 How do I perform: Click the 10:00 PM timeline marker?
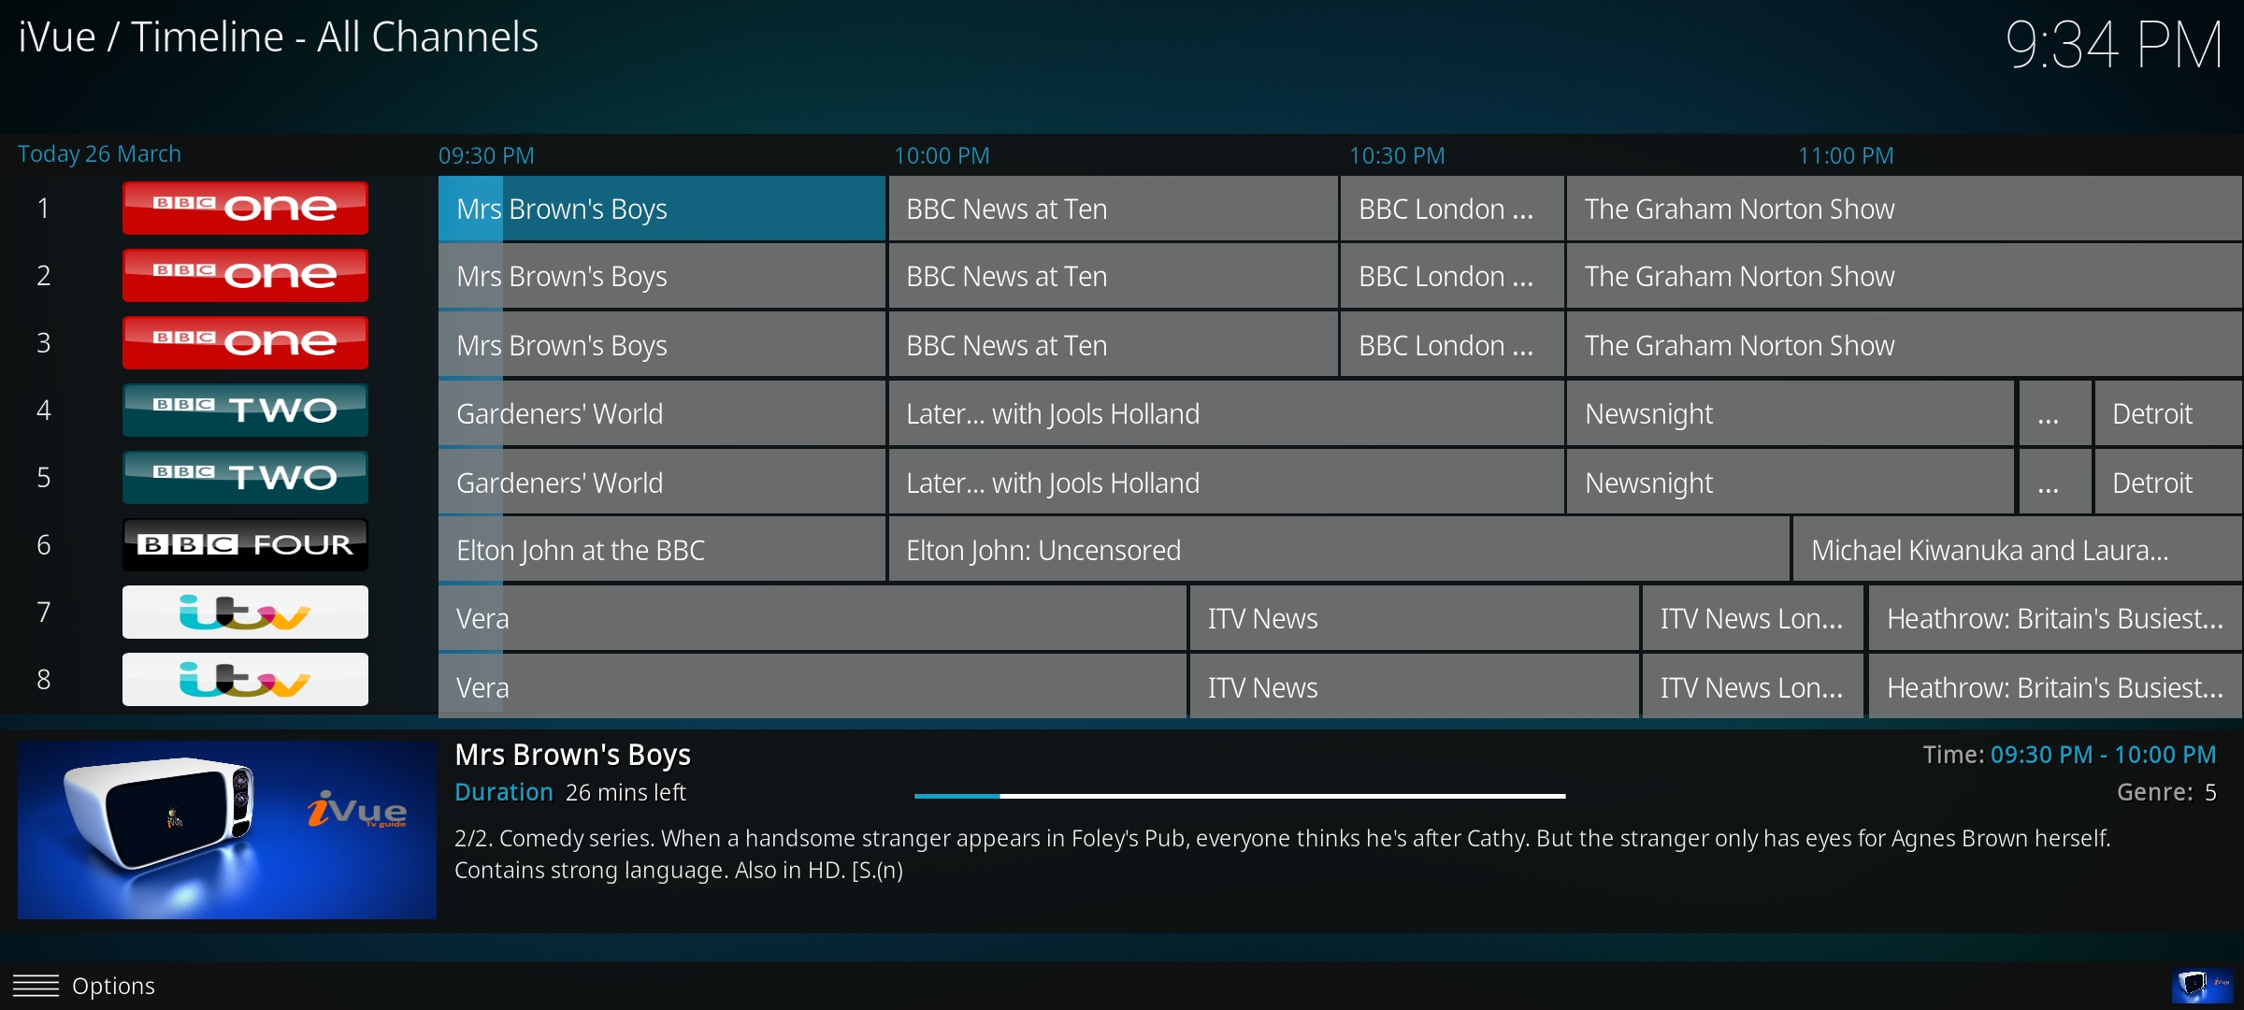942,155
